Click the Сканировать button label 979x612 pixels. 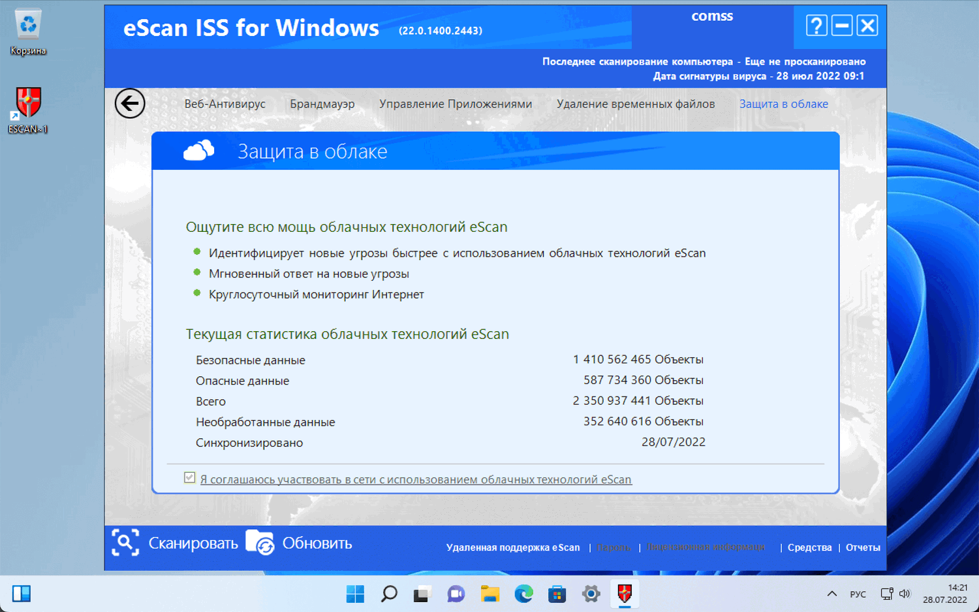(193, 543)
